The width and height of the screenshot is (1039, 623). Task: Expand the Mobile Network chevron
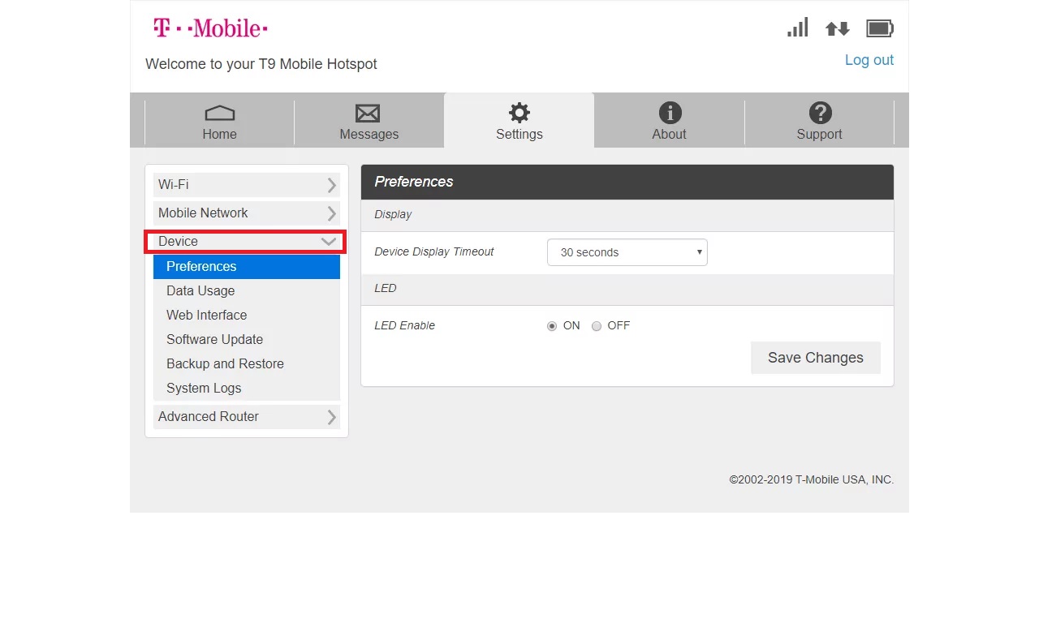click(x=331, y=213)
